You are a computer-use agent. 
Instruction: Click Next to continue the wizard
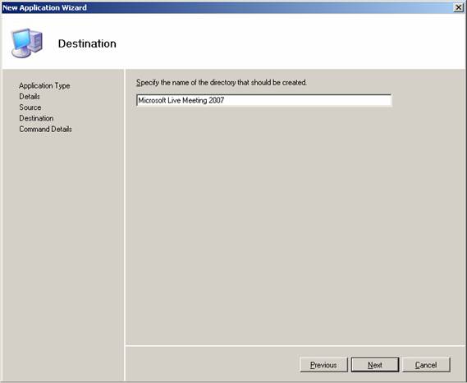pos(375,365)
